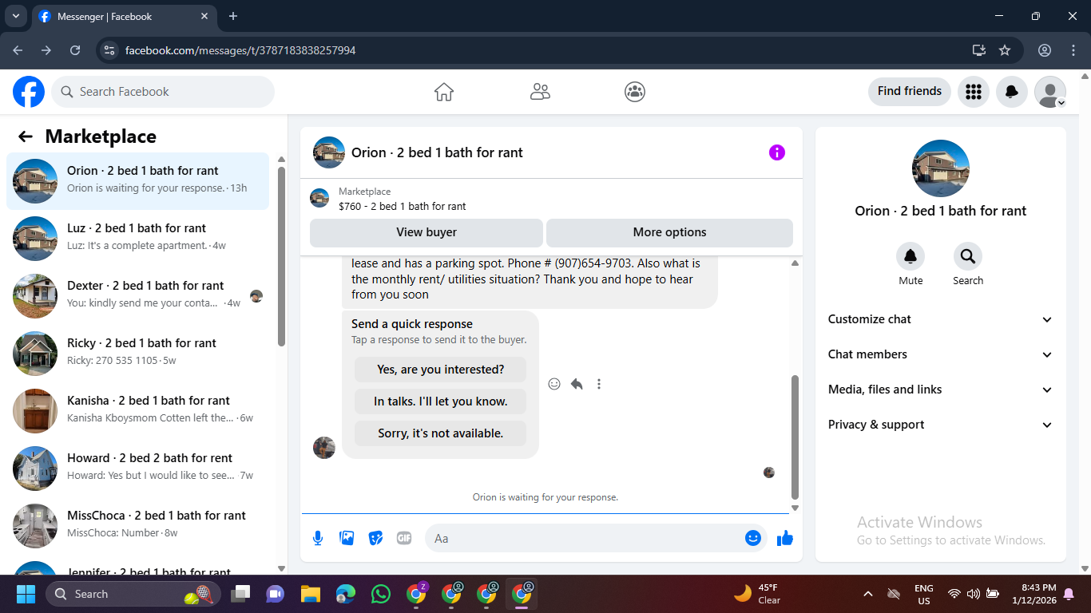
Task: Mute the Orion chat
Action: 910,256
